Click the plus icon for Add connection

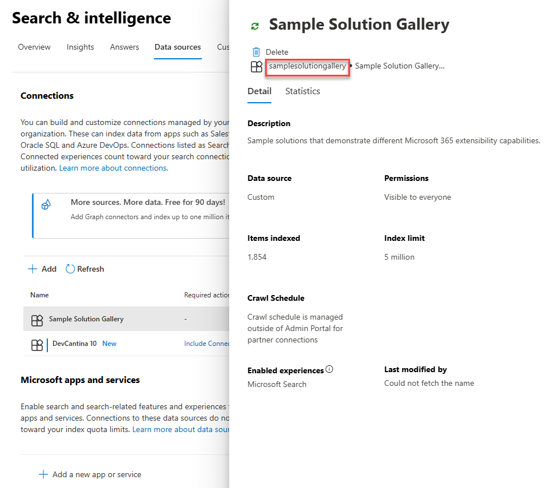32,269
